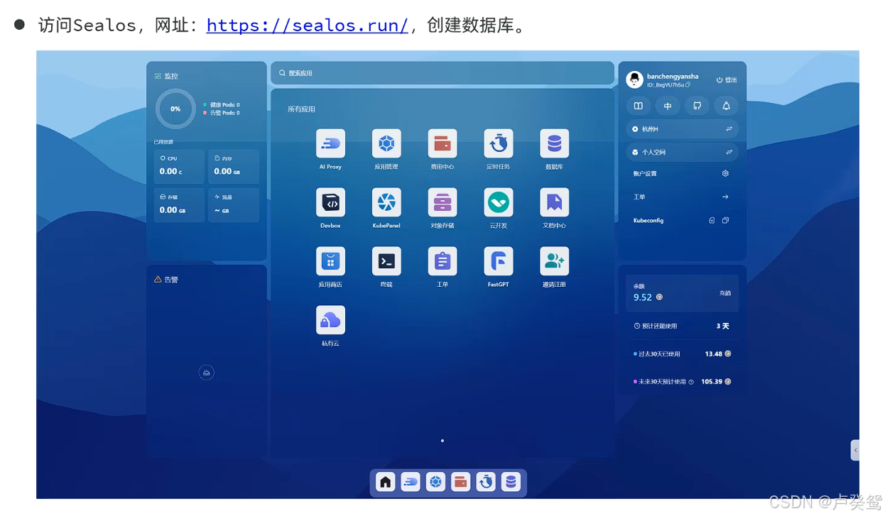This screenshot has width=885, height=516.
Task: Open docs via the book icon button
Action: click(639, 106)
